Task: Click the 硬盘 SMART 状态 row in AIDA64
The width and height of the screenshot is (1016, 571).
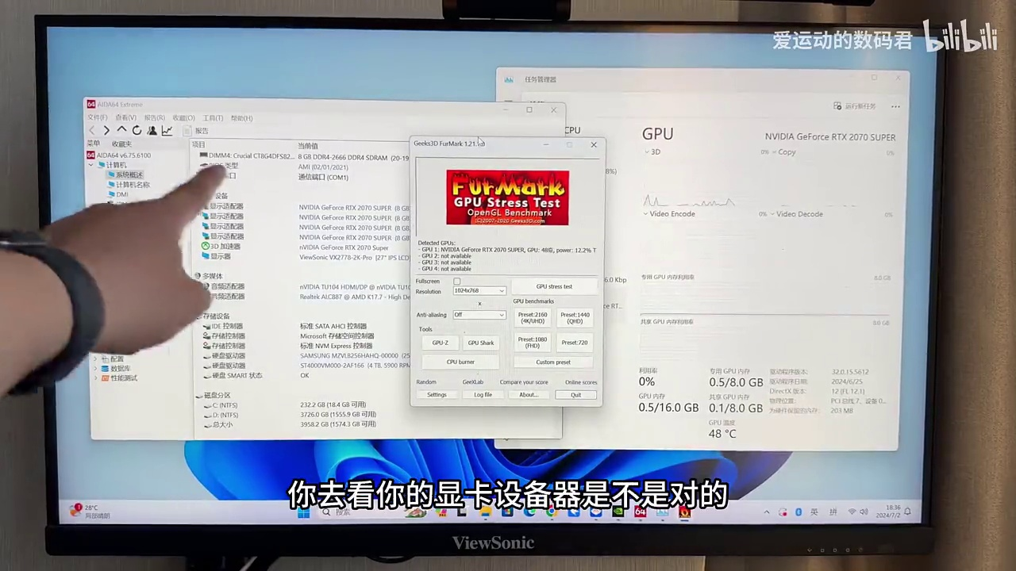Action: pos(256,375)
